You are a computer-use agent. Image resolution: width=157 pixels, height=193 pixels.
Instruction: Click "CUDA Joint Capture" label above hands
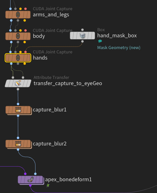click(53, 52)
